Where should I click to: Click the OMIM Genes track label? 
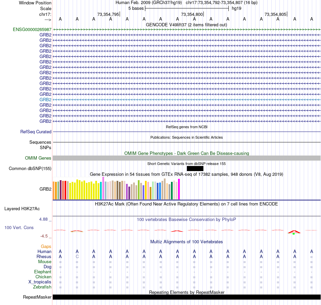click(38, 158)
